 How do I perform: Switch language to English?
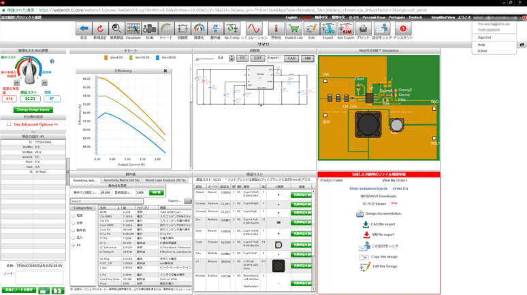[x=291, y=18]
